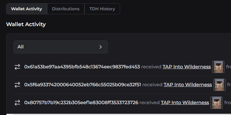This screenshot has height=115, width=231.
Task: Click the Wallet Activity section heading
Action: coord(26,24)
